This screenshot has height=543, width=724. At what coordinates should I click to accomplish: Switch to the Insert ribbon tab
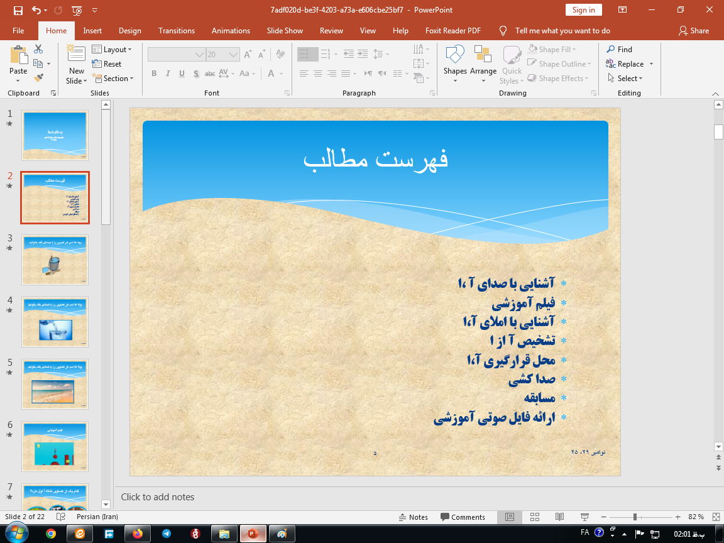coord(92,30)
